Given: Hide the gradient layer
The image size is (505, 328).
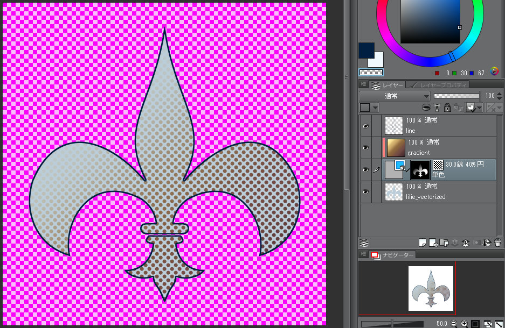Looking at the screenshot, I should point(365,147).
